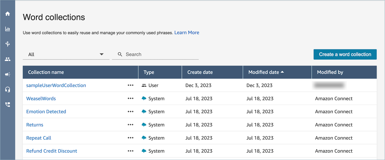Open ellipsis menu for Repeat Call row
Viewport: 385px width, 160px height.
pos(130,138)
